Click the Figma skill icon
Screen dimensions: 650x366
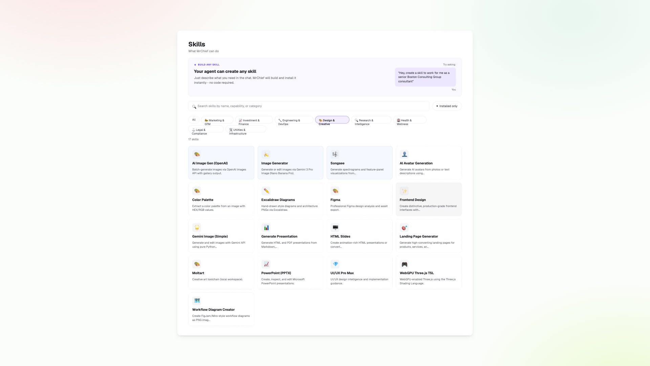pos(335,191)
